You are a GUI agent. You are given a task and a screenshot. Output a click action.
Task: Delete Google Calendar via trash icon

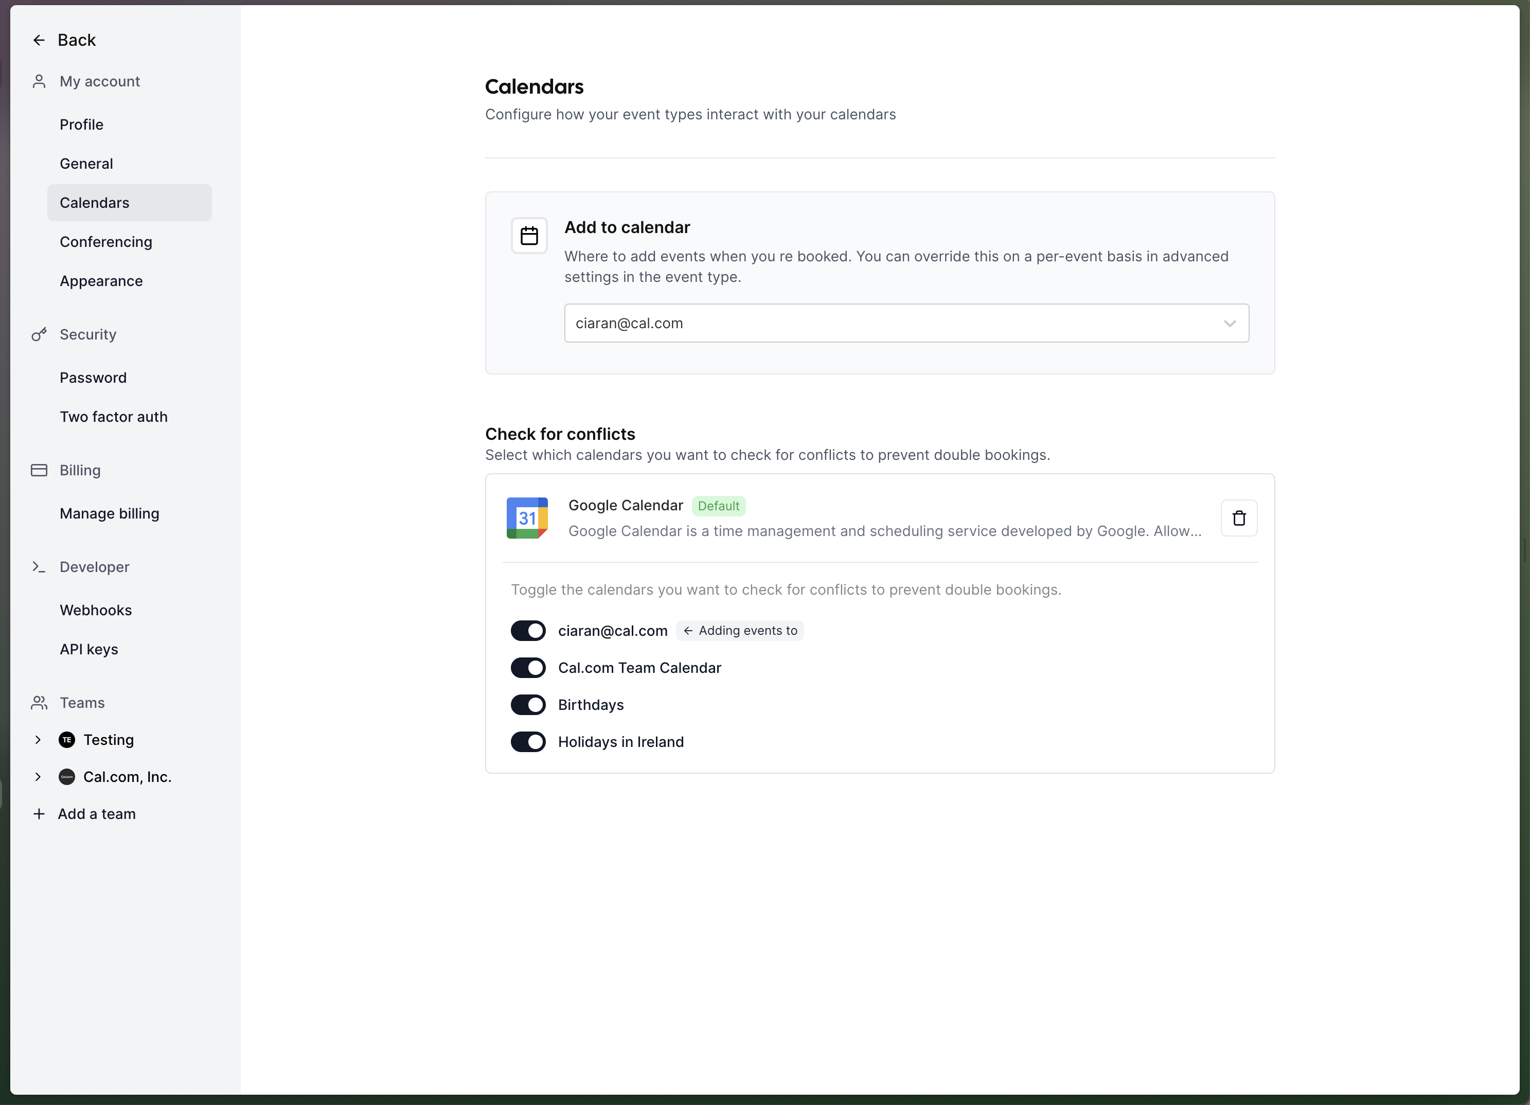(1239, 518)
